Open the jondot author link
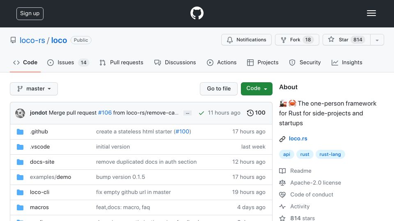 (x=39, y=113)
